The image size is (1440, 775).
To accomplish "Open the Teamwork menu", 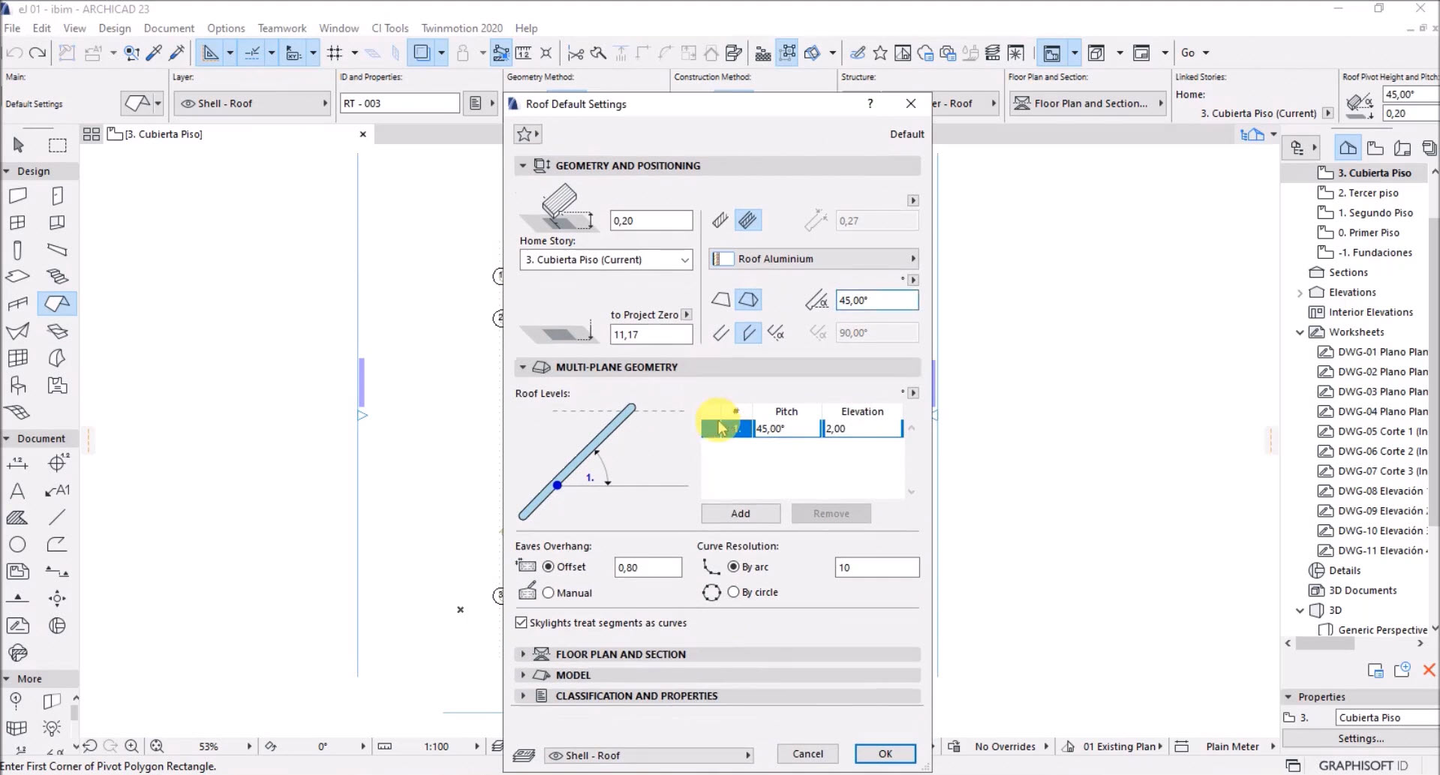I will coord(281,28).
